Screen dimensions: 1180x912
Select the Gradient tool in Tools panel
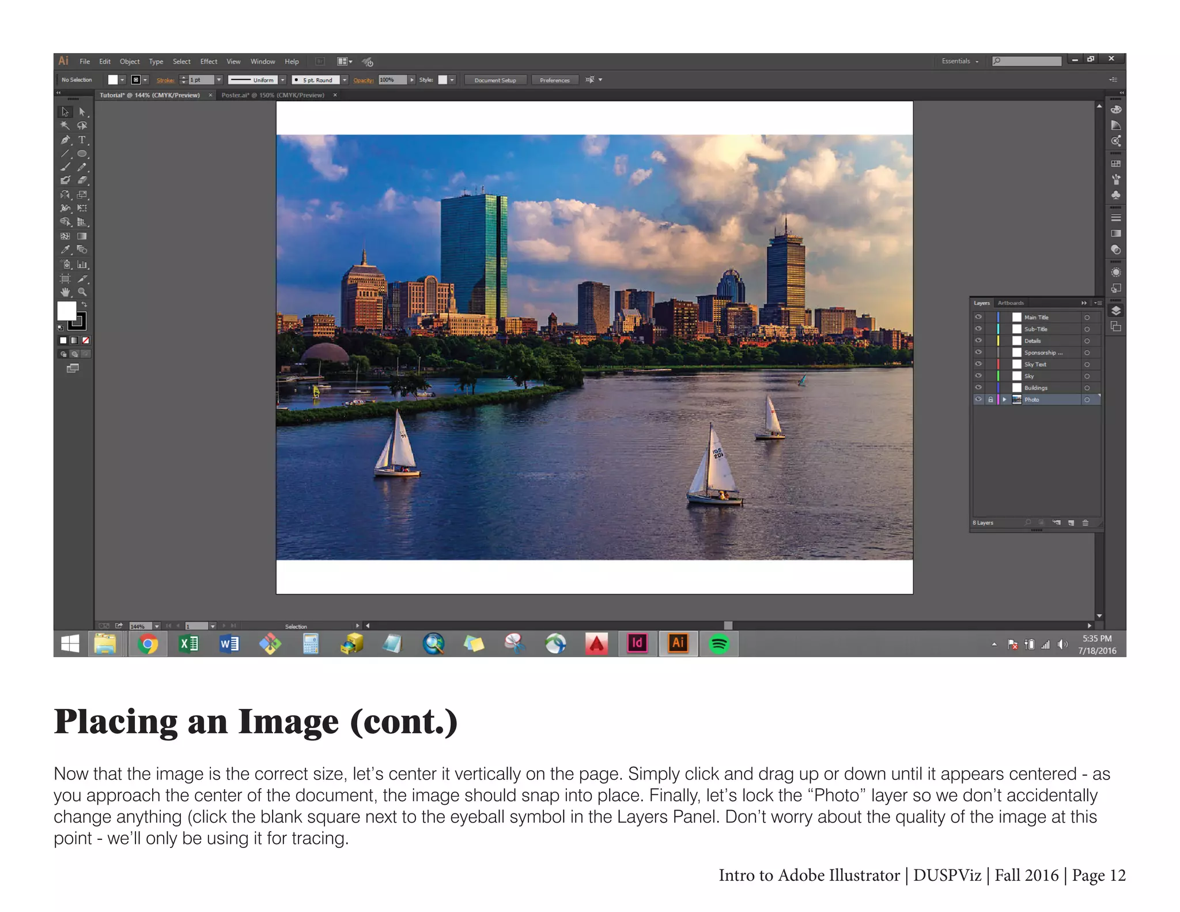point(82,236)
